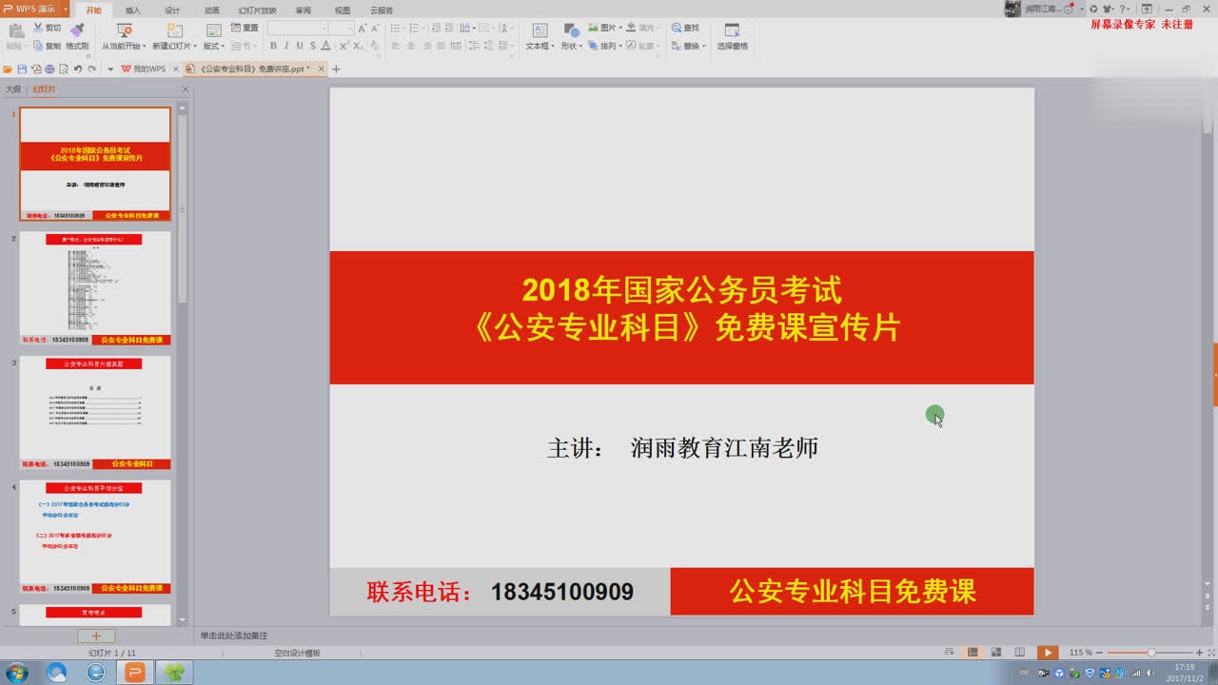Close the slide thumbnail panel
This screenshot has width=1218, height=685.
tap(186, 89)
